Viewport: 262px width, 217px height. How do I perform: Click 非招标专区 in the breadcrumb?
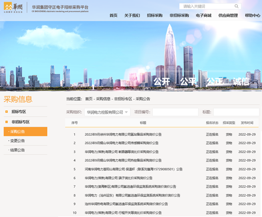[123, 99]
